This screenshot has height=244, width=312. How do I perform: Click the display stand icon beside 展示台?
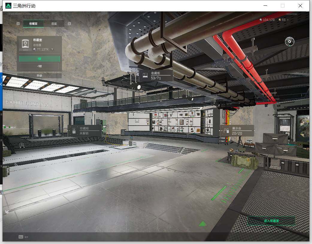tap(226, 131)
